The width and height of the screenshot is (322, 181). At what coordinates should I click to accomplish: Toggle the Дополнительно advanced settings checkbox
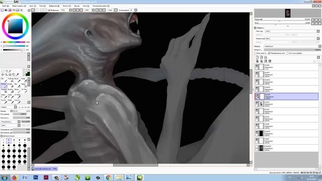[x=2, y=136]
